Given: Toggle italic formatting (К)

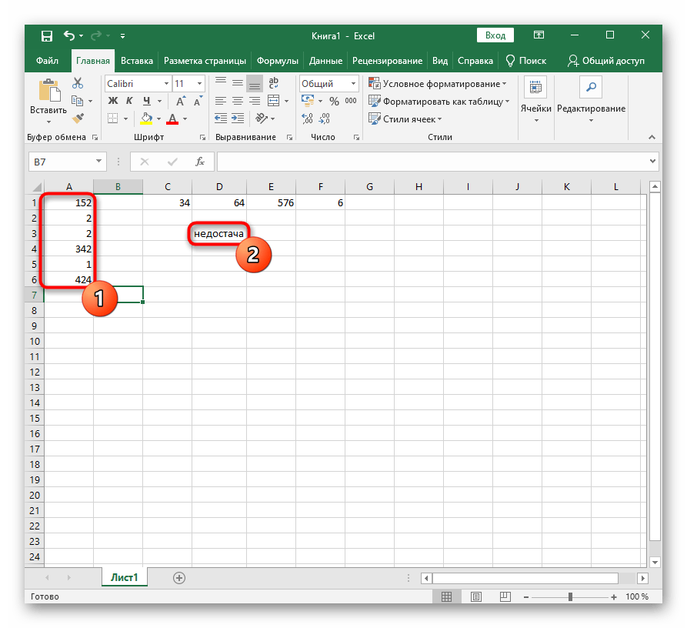Looking at the screenshot, I should 129,101.
